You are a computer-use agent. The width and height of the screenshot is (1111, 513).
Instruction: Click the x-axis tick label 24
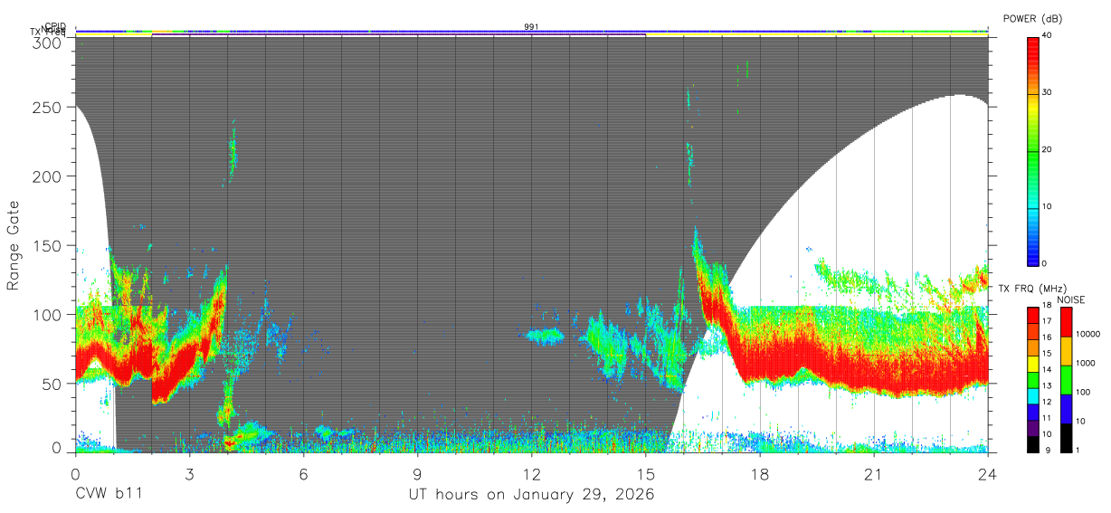(987, 473)
